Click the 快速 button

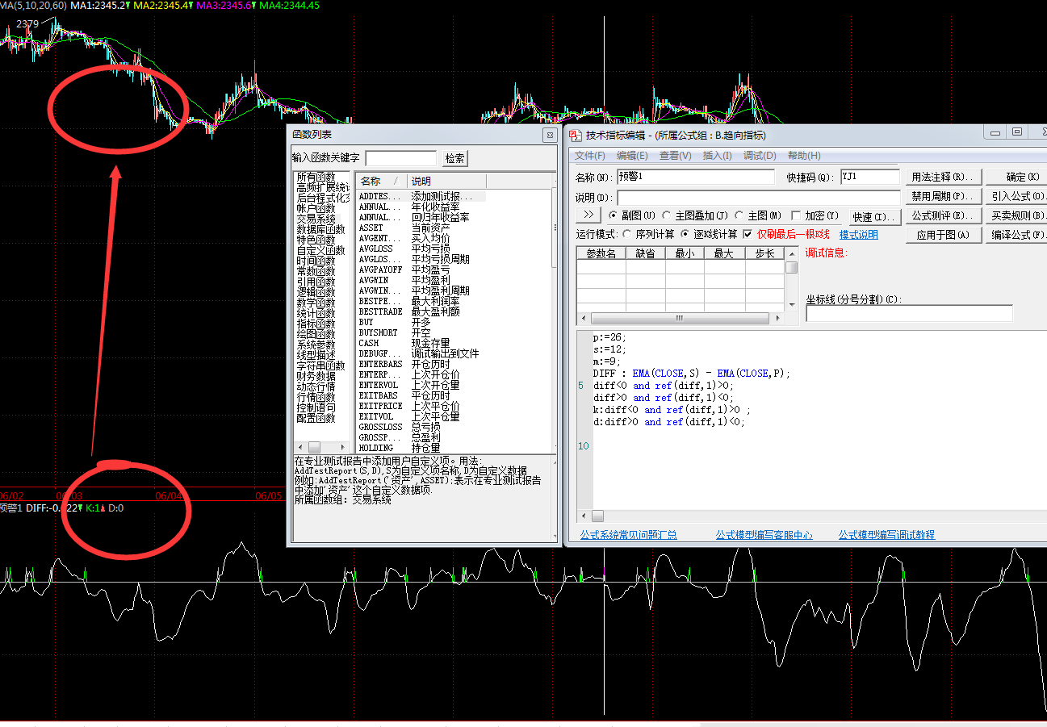tap(874, 216)
